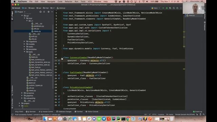Collapse the impl folder
The image size is (217, 122).
point(24,18)
